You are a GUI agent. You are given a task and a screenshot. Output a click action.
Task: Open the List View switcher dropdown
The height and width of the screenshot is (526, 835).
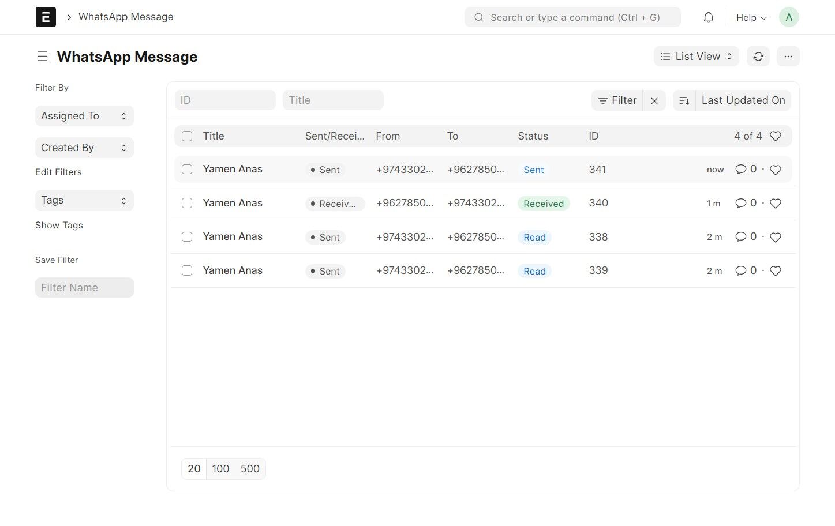[696, 57]
